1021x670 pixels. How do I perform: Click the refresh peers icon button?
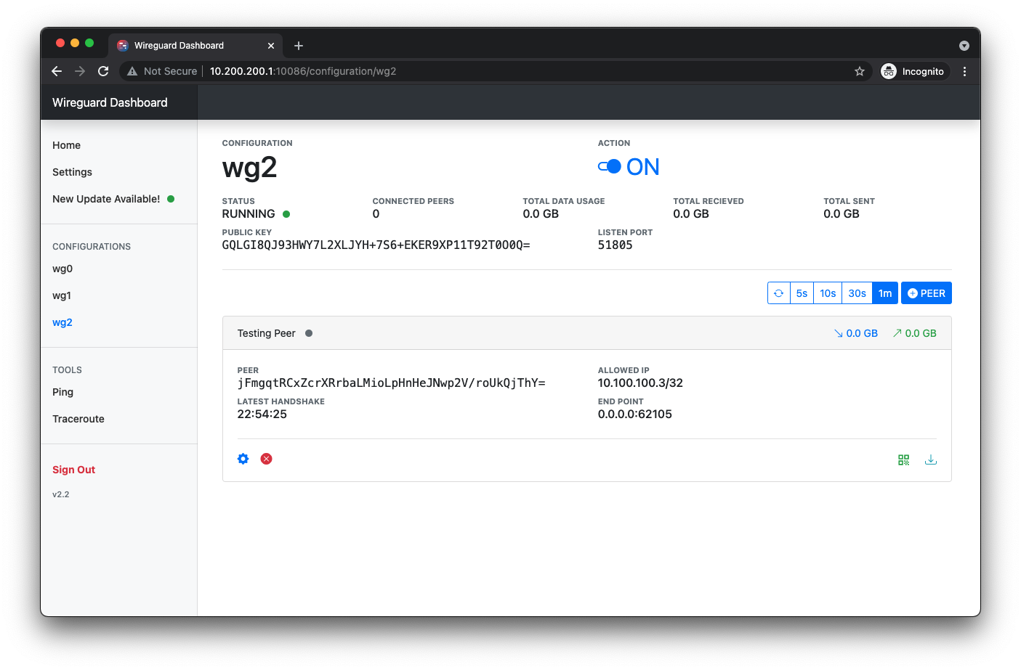tap(779, 293)
